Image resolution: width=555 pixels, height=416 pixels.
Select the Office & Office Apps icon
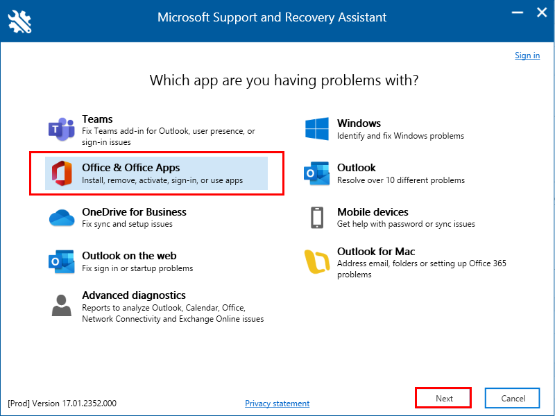[x=61, y=173]
